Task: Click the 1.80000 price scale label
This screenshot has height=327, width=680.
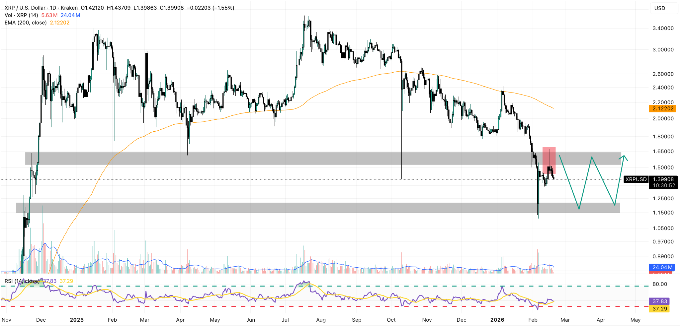Action: click(663, 137)
